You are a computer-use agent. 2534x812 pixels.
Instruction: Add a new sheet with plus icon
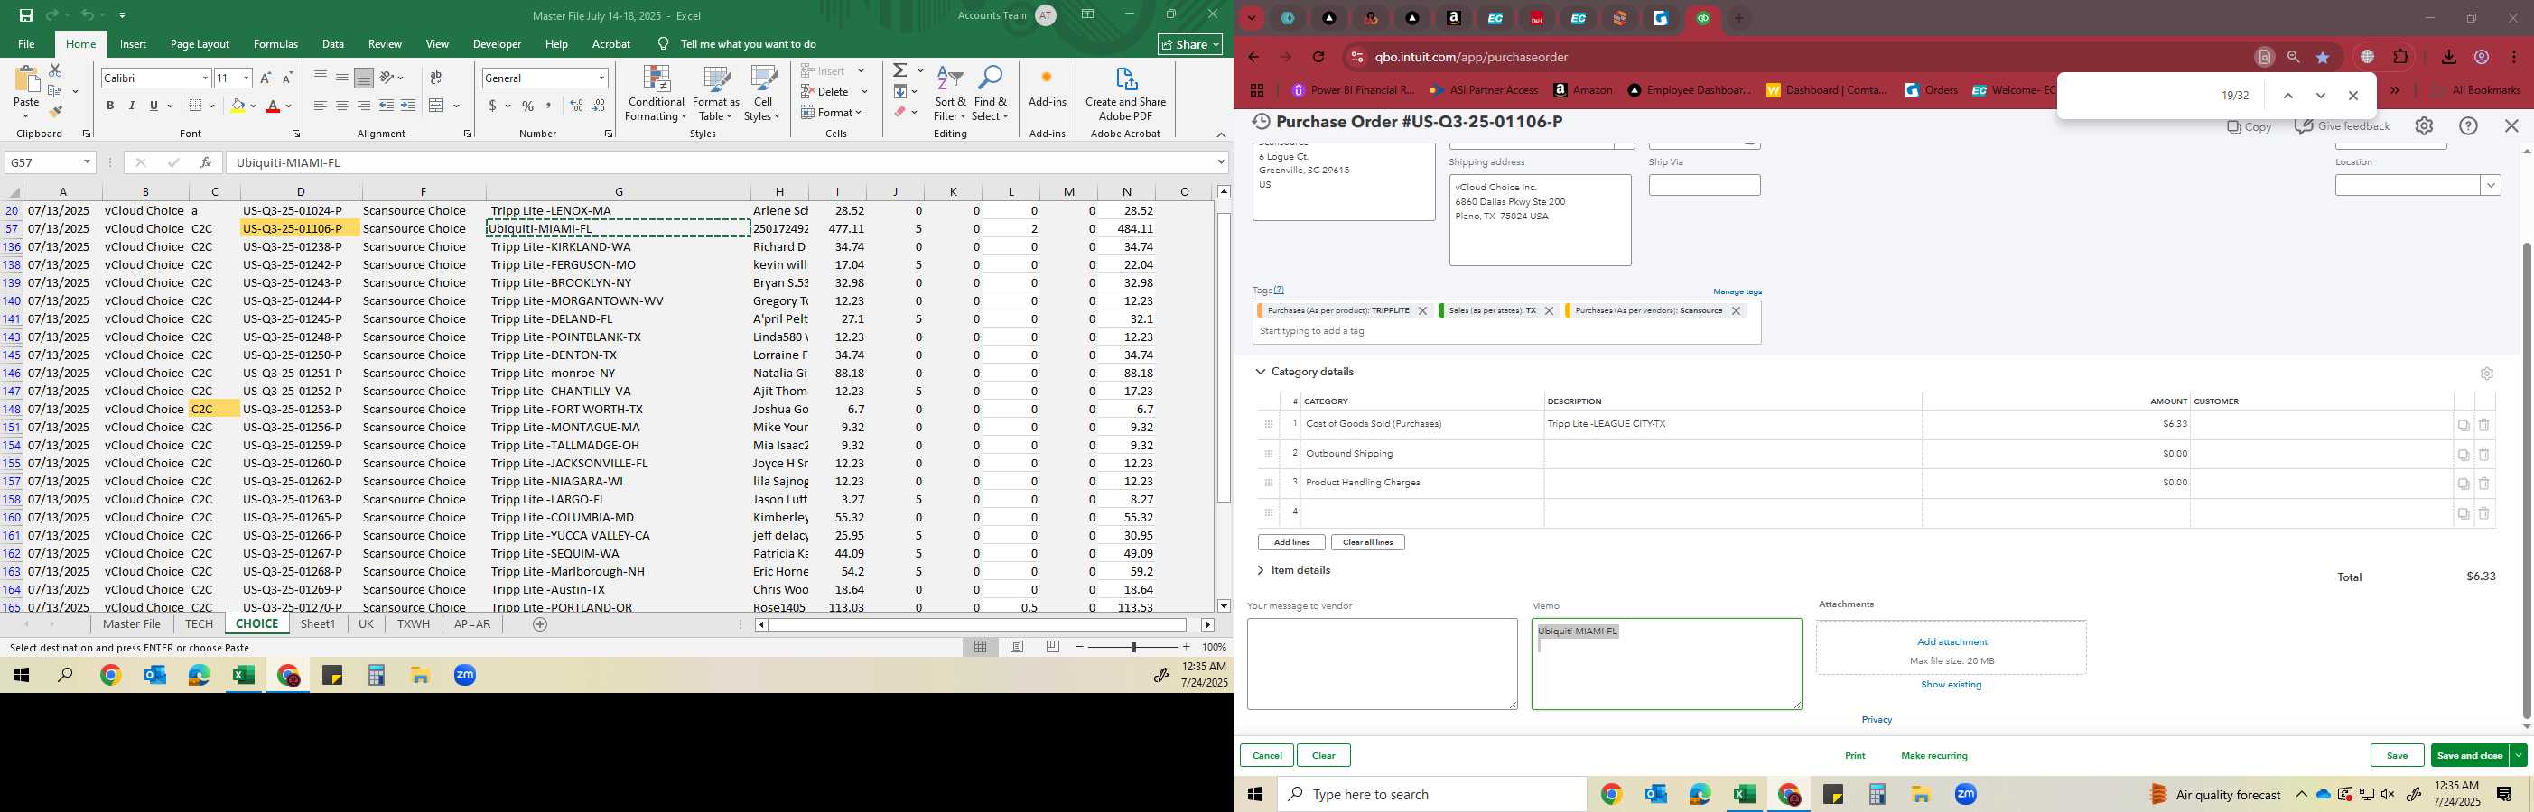coord(540,624)
